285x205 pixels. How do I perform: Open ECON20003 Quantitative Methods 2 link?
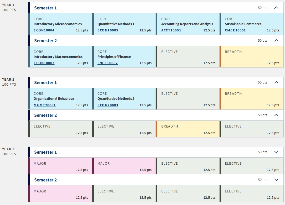[108, 105]
